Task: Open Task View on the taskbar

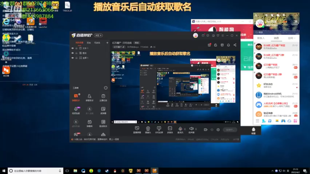Action: 67,171
